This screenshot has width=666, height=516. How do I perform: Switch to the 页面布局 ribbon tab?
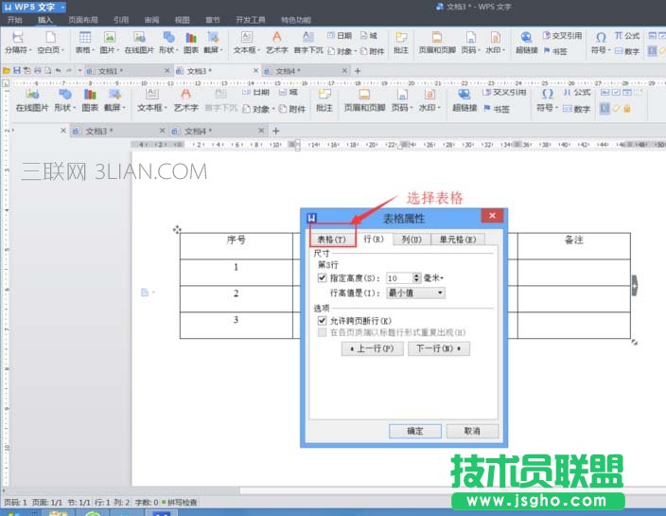pos(83,20)
